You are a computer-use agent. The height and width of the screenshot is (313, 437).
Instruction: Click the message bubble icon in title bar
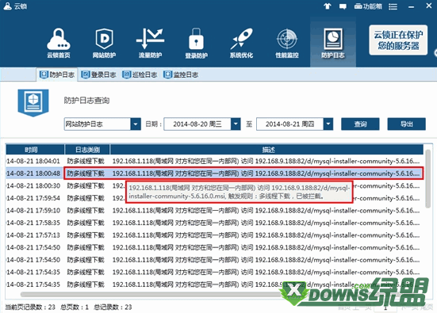pyautogui.click(x=343, y=6)
